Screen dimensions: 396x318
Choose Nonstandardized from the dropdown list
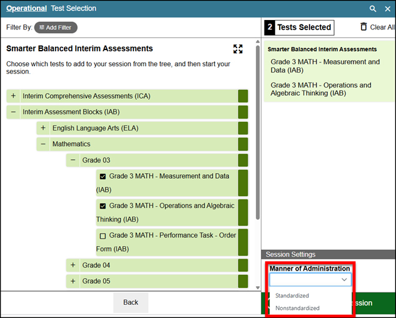(297, 308)
